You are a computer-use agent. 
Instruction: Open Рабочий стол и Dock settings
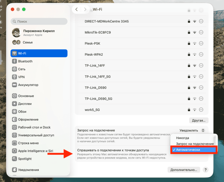(x=39, y=127)
